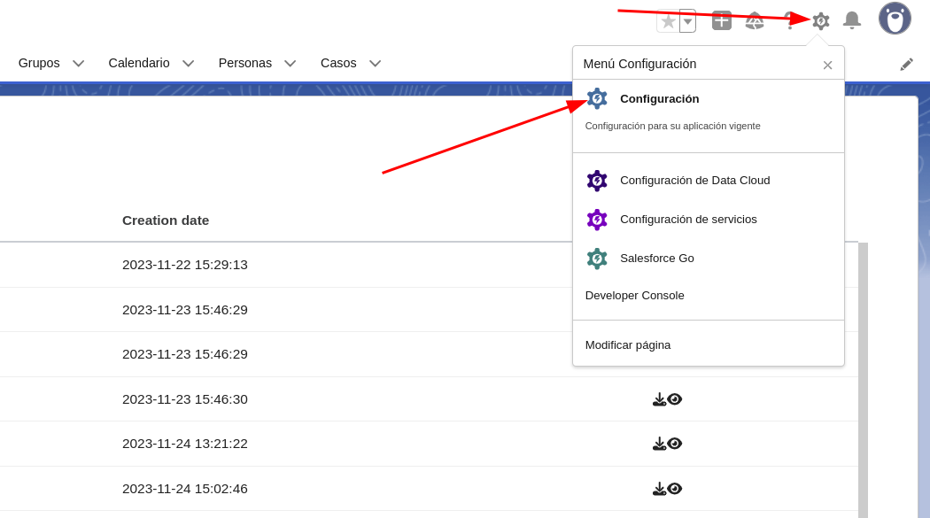Click Modificar página

628,345
